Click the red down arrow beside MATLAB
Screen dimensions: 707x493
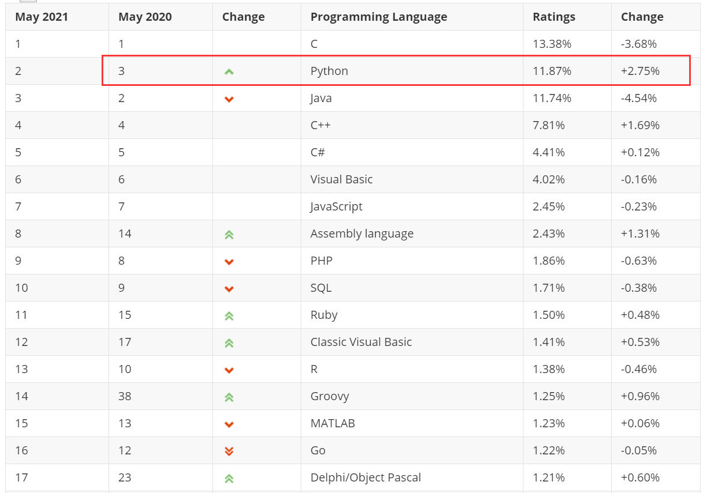click(229, 424)
